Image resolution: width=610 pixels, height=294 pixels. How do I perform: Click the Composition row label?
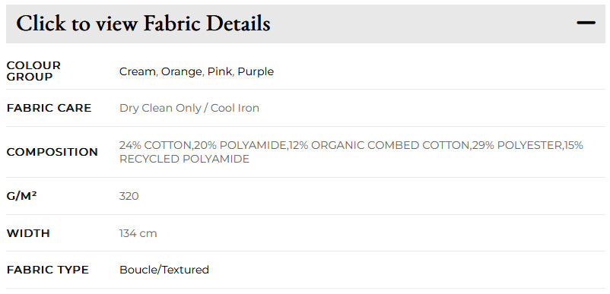coord(52,152)
